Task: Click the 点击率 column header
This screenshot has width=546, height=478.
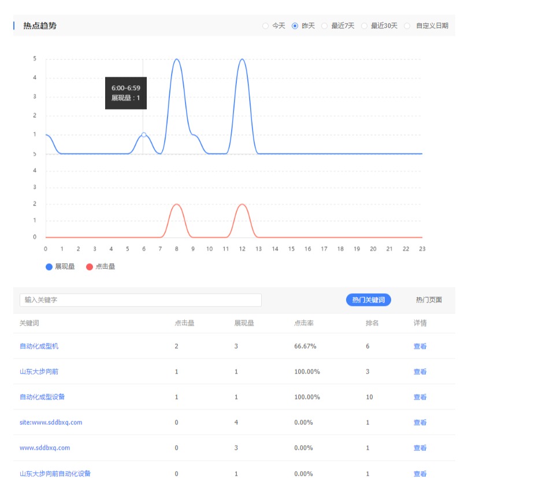Action: point(304,323)
